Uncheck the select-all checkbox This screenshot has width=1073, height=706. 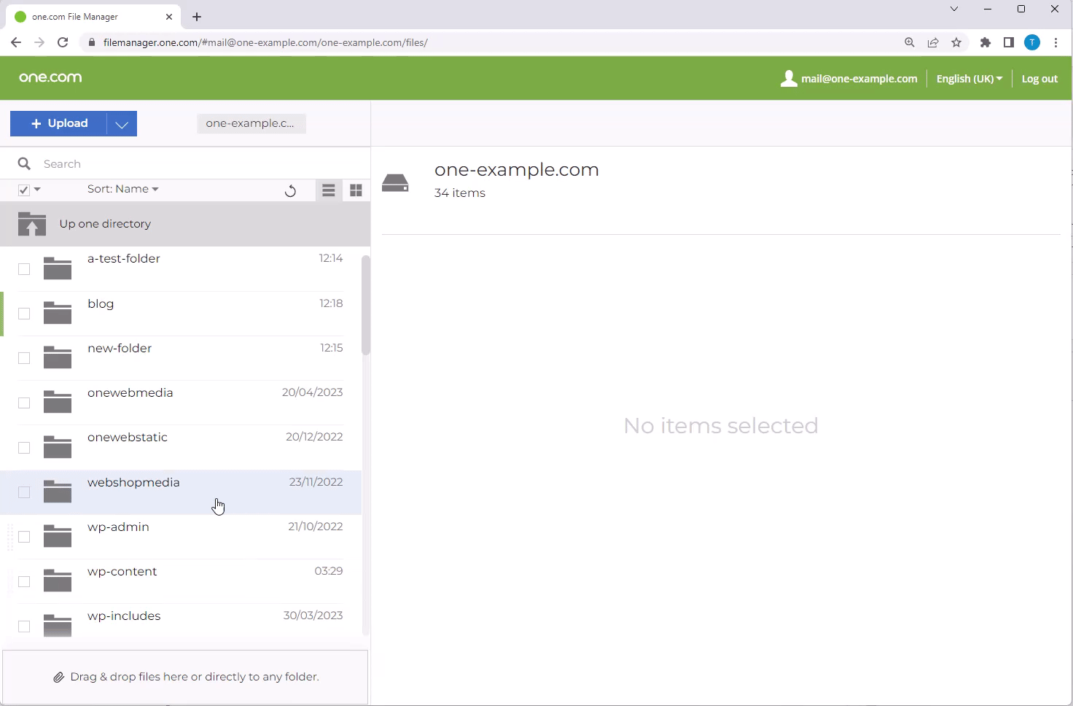(23, 189)
